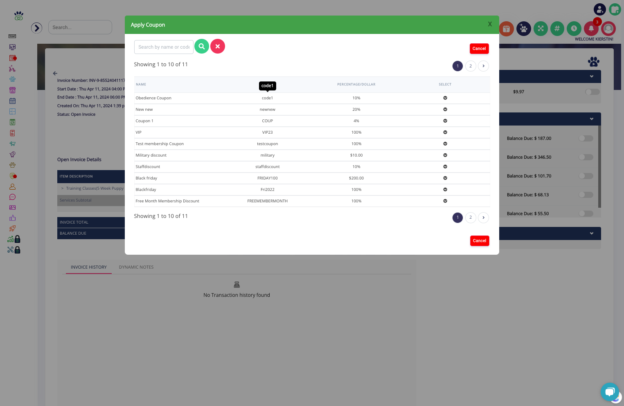Select the New new coupon
The height and width of the screenshot is (406, 624).
pos(445,110)
